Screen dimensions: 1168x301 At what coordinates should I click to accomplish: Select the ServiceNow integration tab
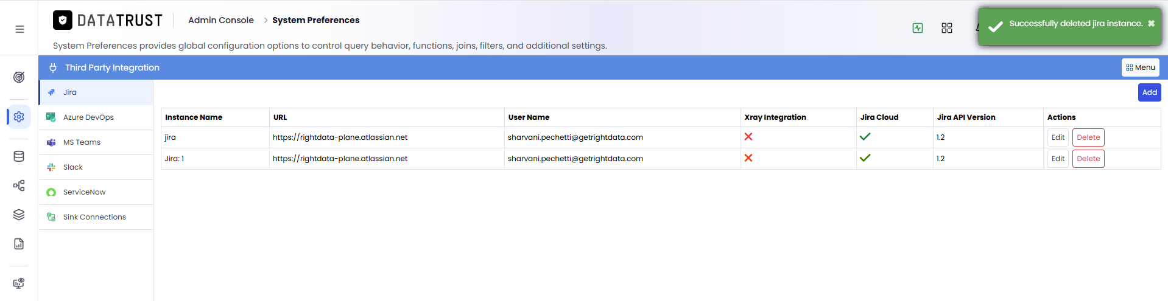pos(96,192)
